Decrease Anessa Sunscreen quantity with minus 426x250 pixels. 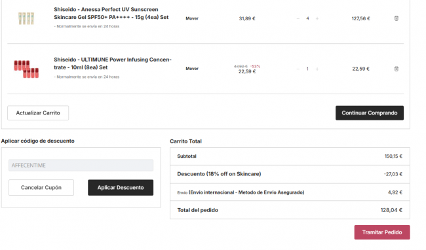[298, 18]
